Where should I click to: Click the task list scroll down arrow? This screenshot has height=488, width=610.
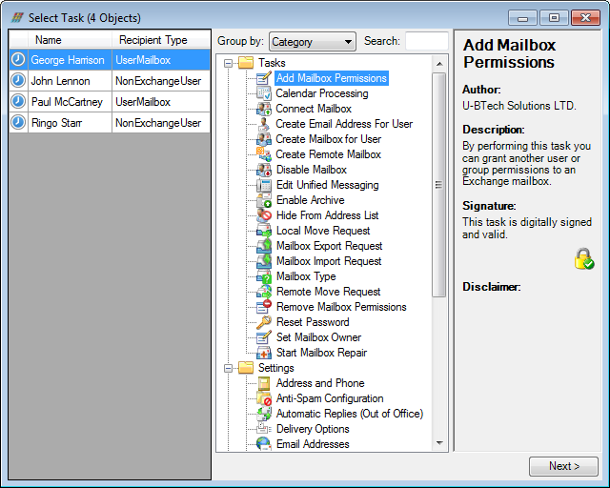(x=439, y=443)
